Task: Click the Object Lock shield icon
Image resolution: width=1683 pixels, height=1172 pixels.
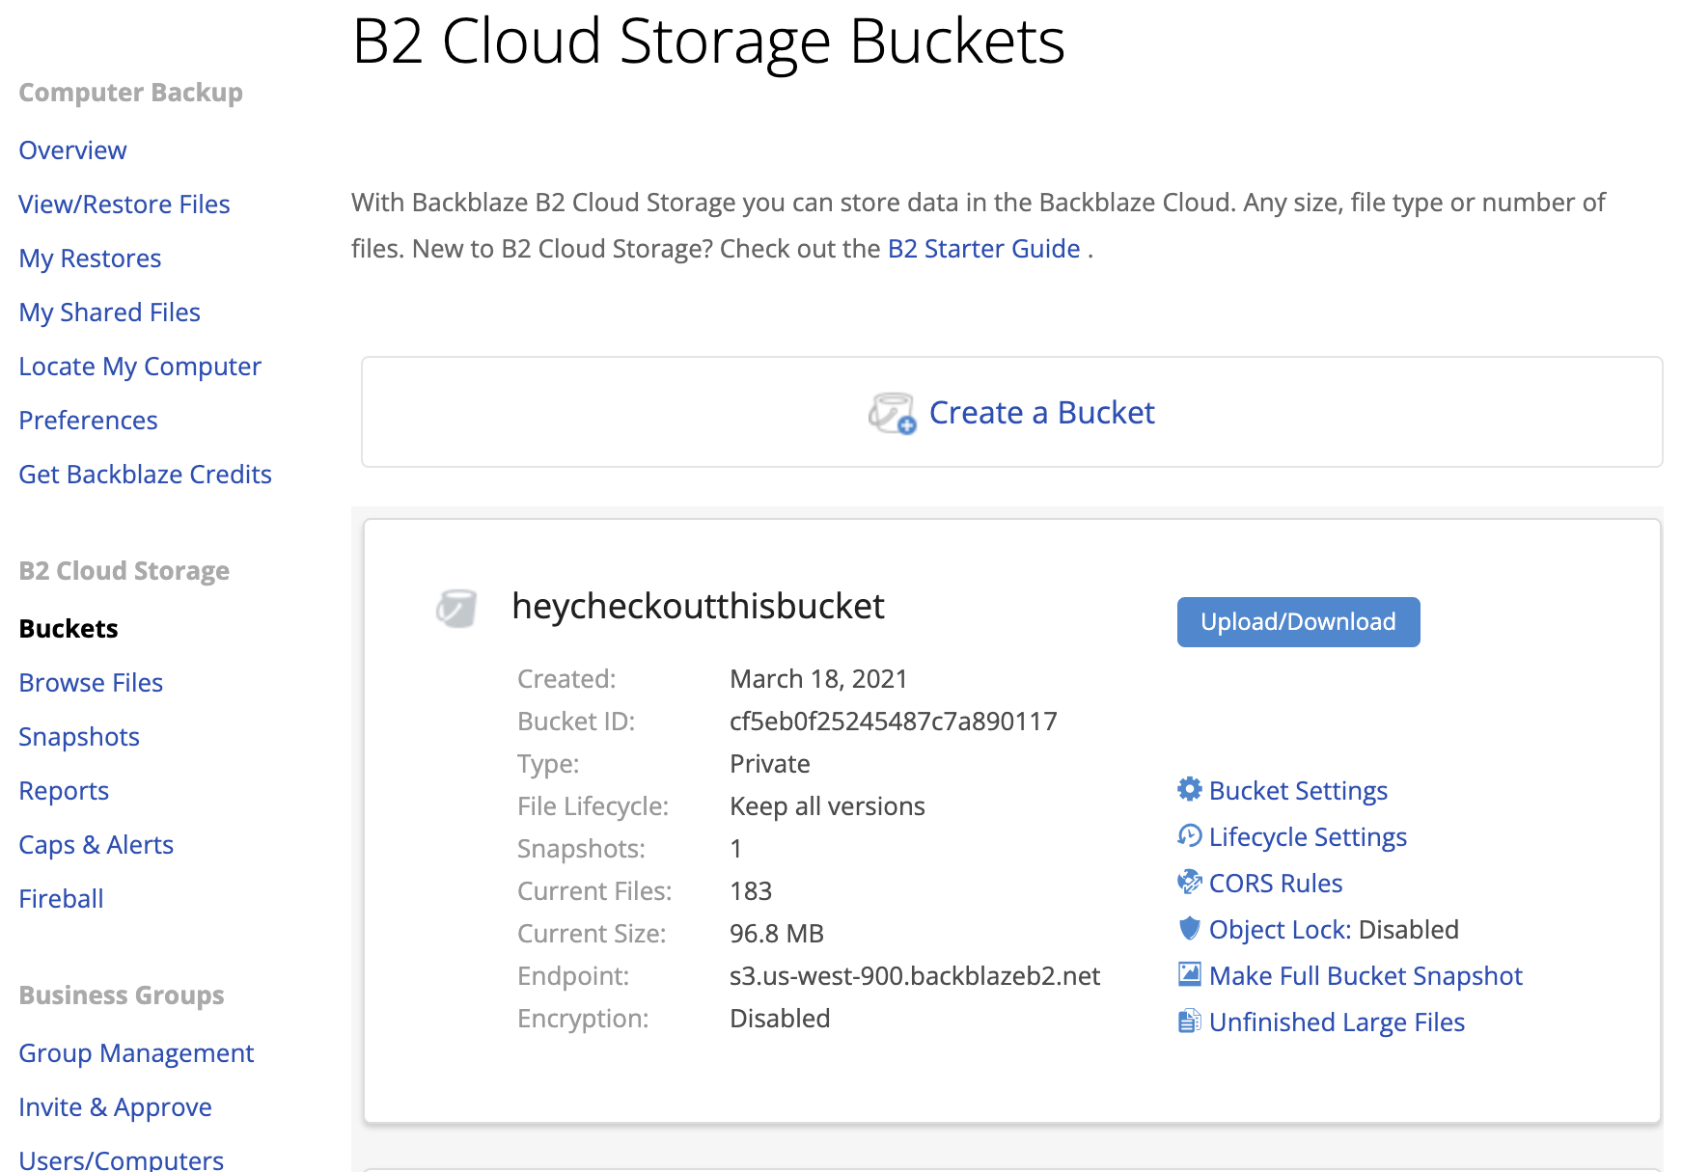Action: (x=1190, y=928)
